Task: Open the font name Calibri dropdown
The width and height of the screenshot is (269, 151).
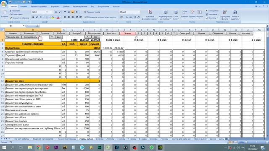Action: click(45, 12)
